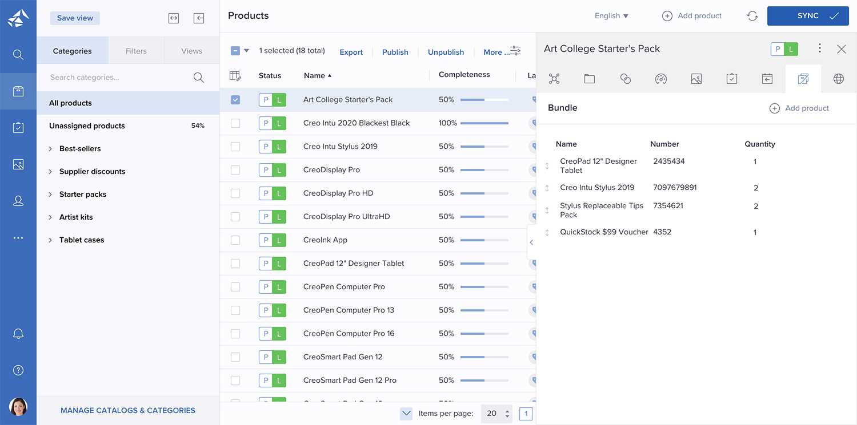Select Unassigned products category
This screenshot has height=425, width=857.
point(128,126)
